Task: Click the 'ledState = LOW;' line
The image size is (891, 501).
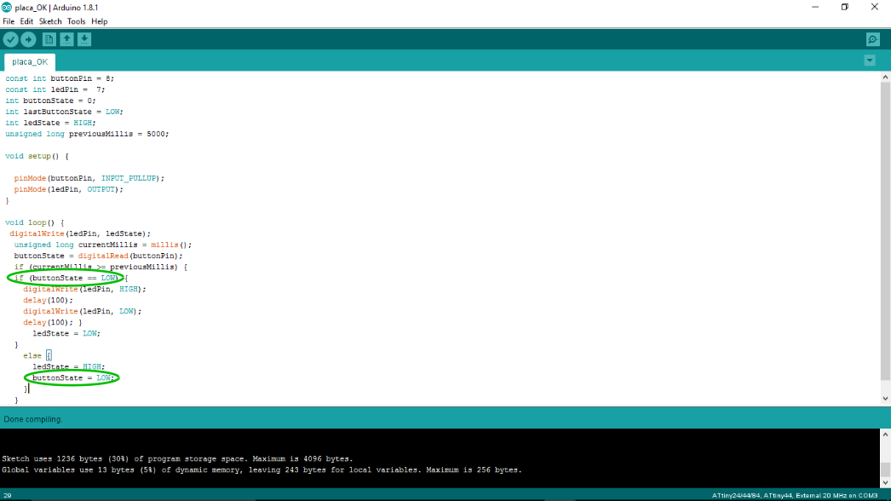Action: 66,334
